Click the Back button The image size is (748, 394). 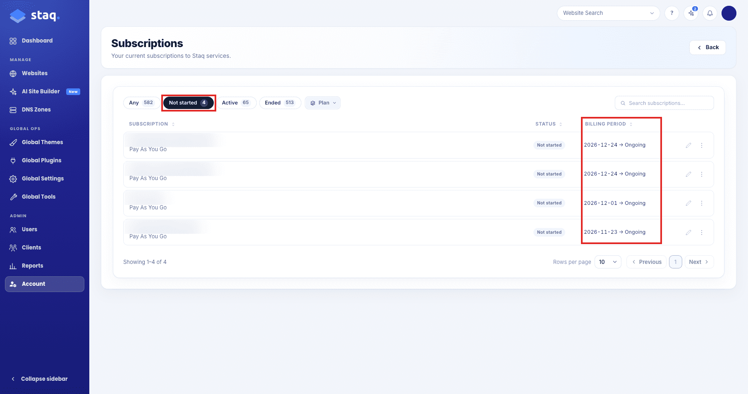(707, 47)
